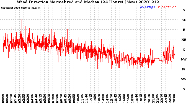Click the red 'Direction' legend label
Screen dimensions: 191x104
[167, 7]
